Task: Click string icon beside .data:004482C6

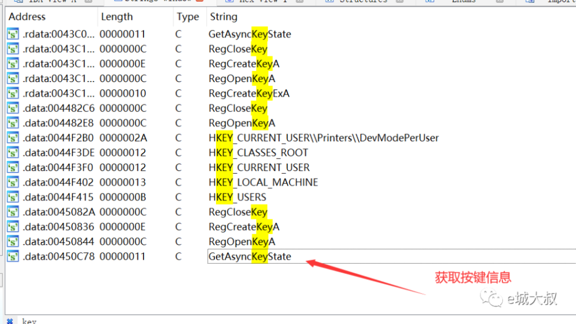Action: (12, 108)
